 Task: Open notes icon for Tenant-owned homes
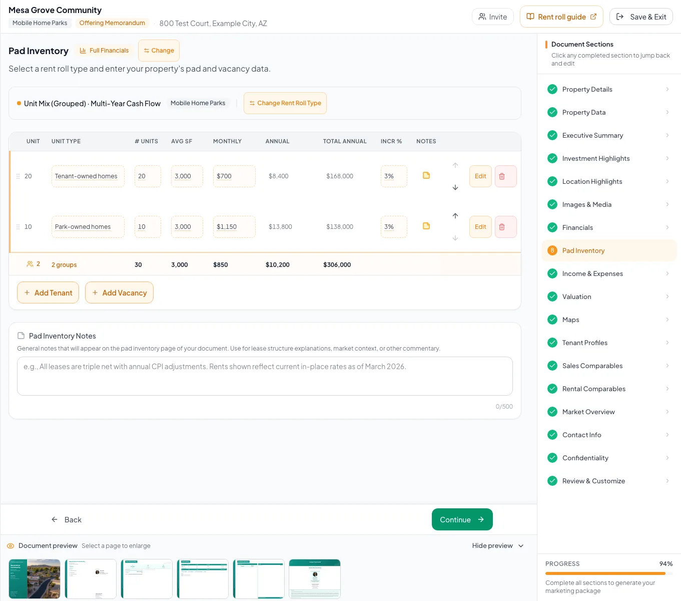426,175
